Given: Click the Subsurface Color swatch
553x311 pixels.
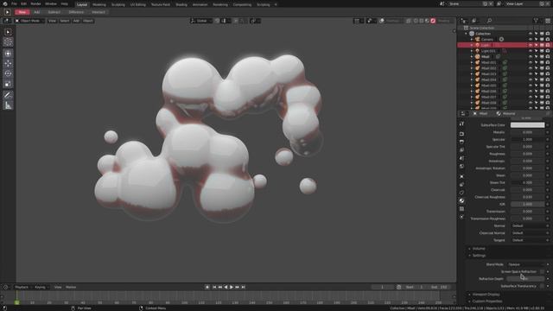Looking at the screenshot, I should 527,125.
